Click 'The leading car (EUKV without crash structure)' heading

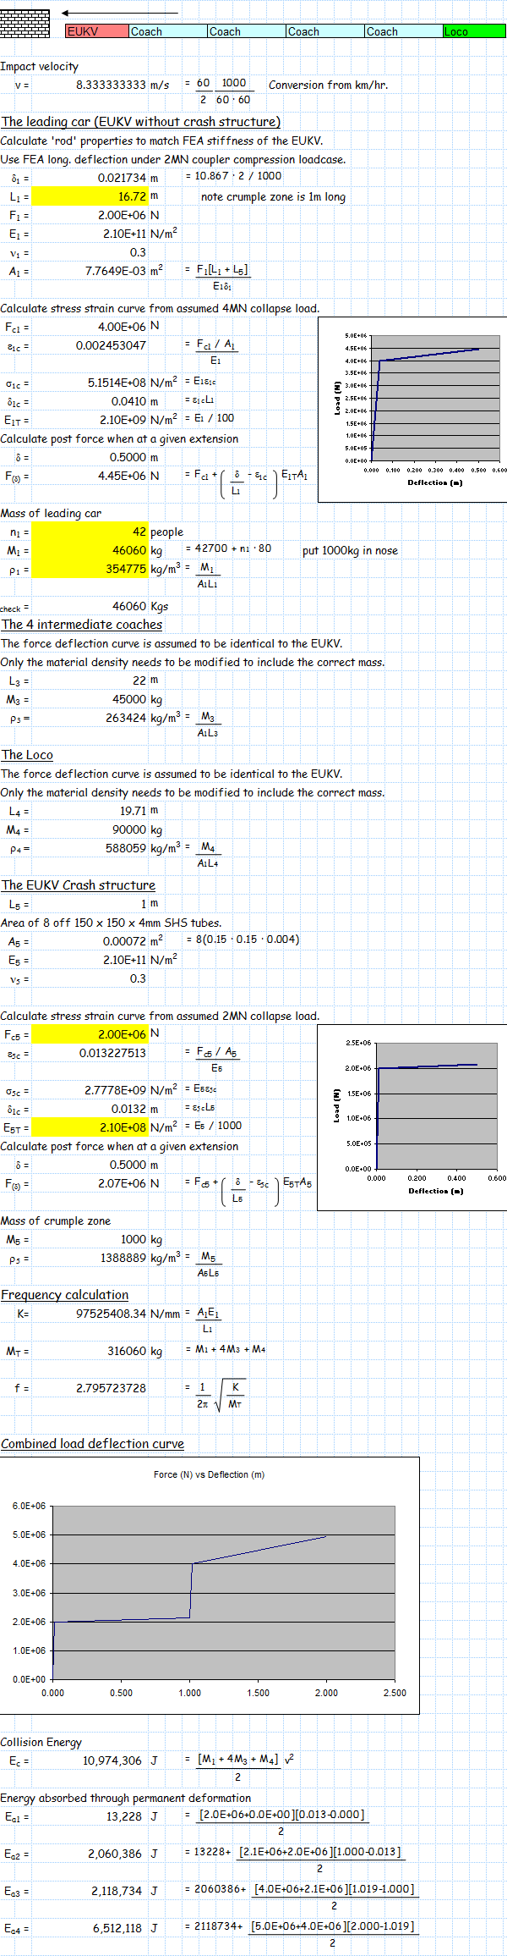tap(140, 122)
